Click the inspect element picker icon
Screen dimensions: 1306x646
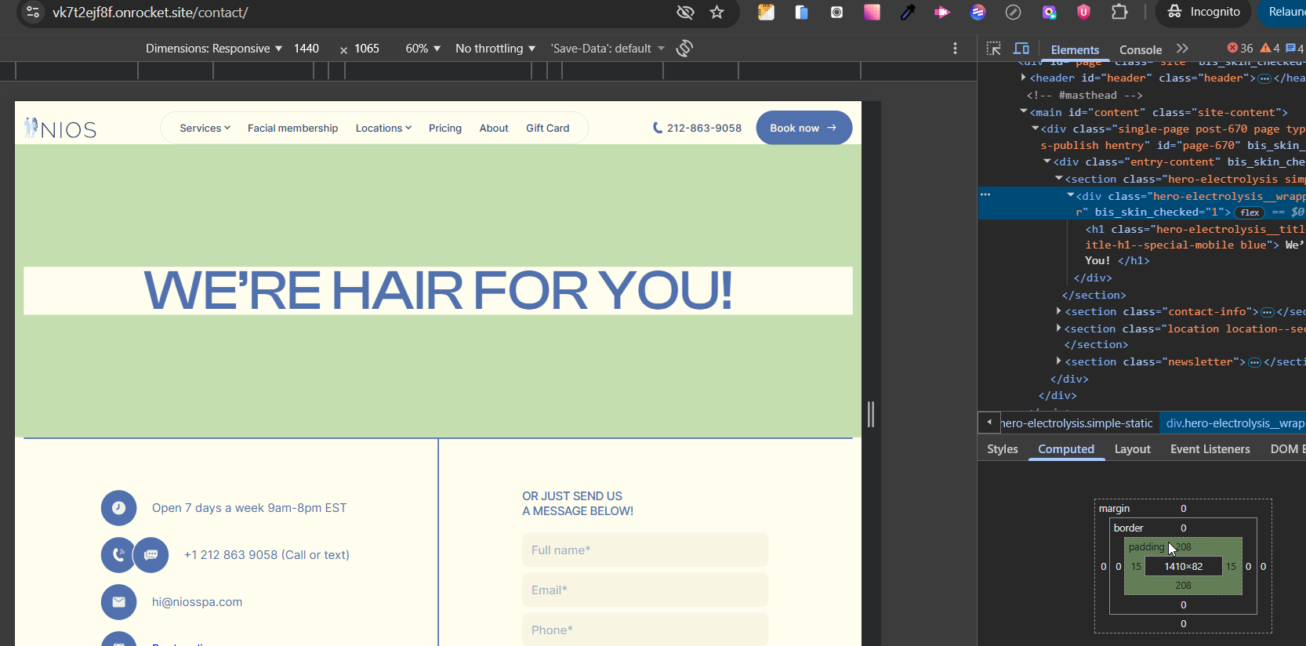pyautogui.click(x=993, y=49)
